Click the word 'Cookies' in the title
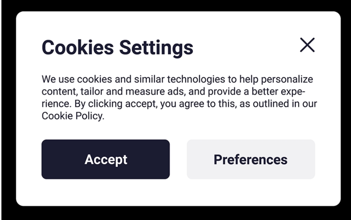The image size is (351, 220). pos(78,47)
